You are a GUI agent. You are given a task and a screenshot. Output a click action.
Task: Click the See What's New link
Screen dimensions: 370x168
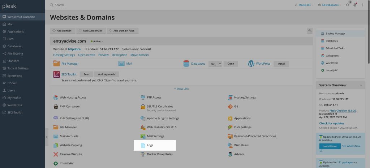[351, 146]
